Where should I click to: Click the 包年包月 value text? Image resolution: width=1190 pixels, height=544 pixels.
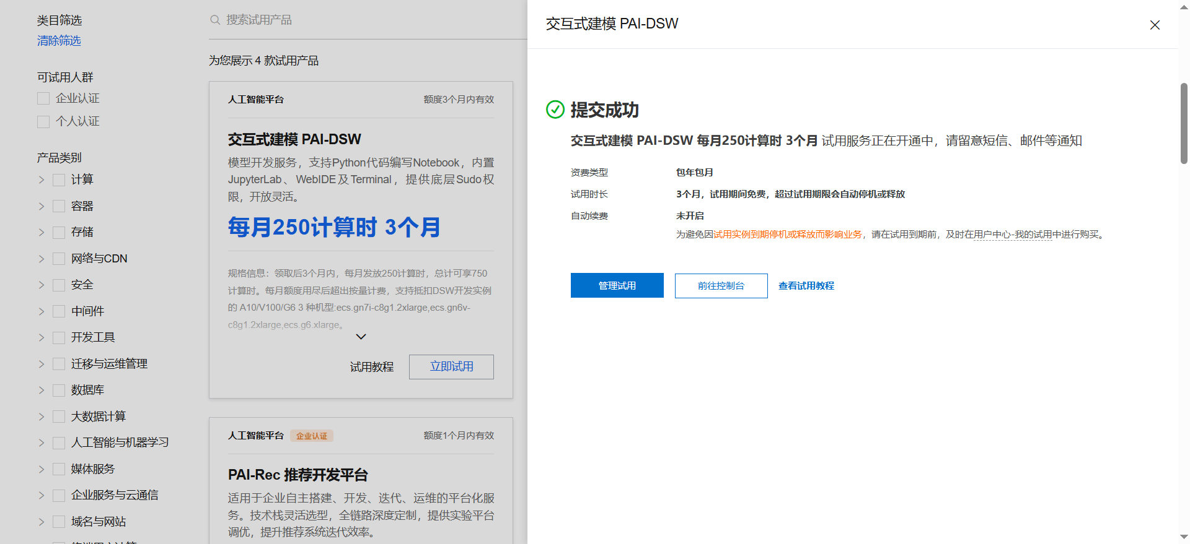(695, 173)
